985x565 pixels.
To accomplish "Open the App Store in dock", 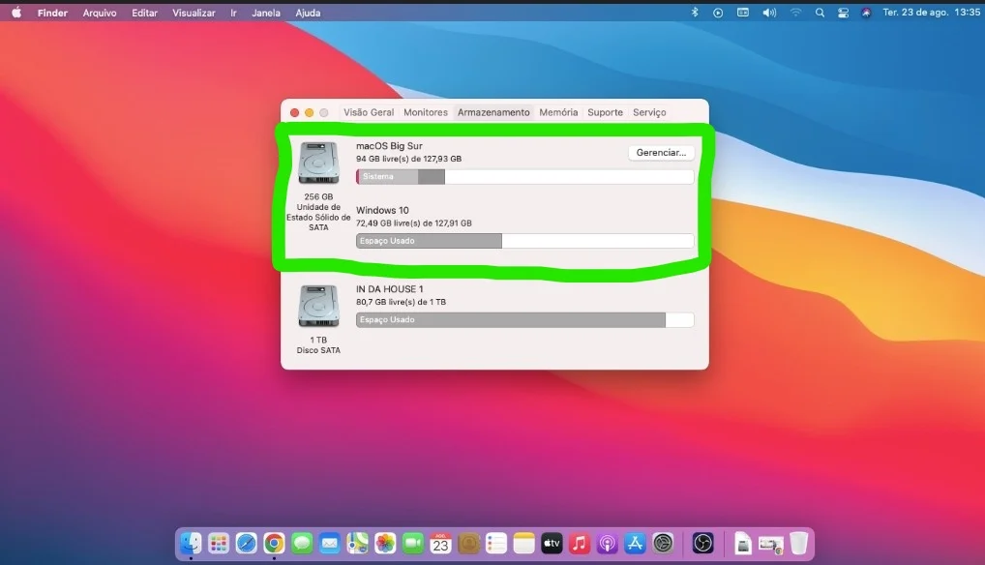I will click(x=635, y=543).
